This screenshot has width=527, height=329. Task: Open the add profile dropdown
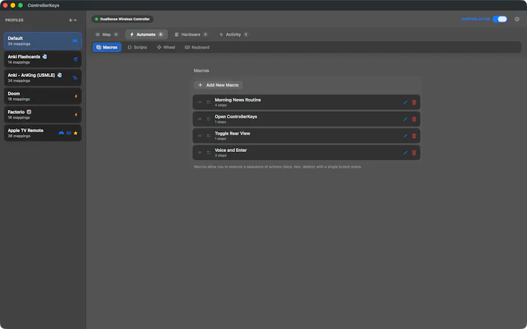(x=72, y=20)
